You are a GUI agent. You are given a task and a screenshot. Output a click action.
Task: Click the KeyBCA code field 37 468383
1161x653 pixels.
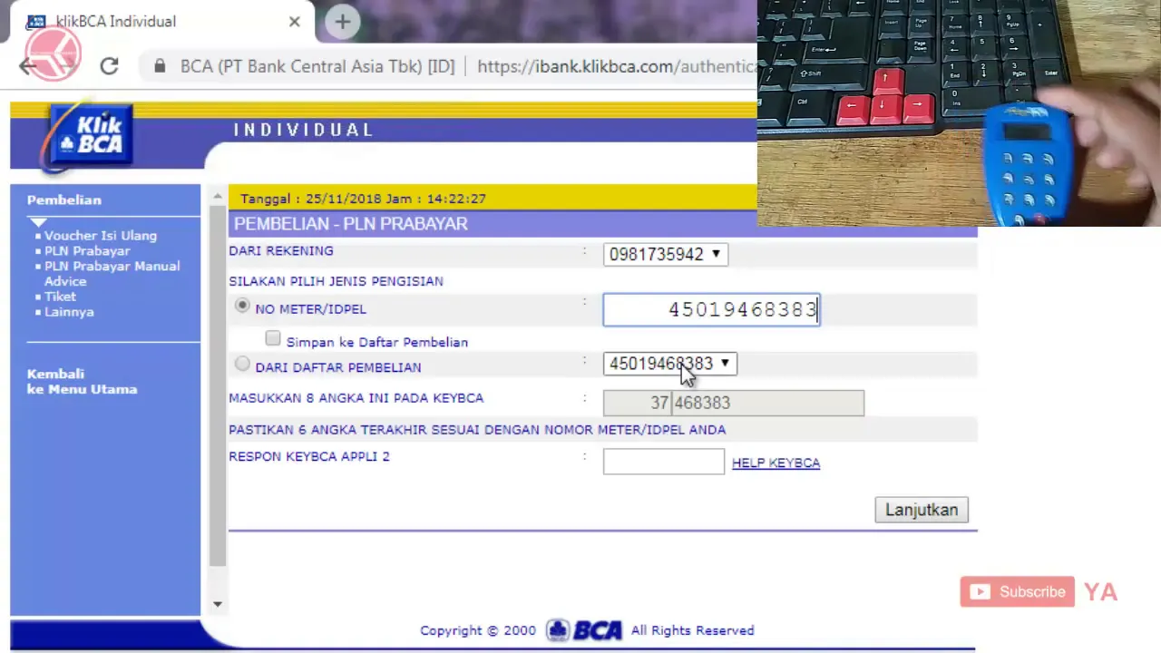tap(734, 403)
